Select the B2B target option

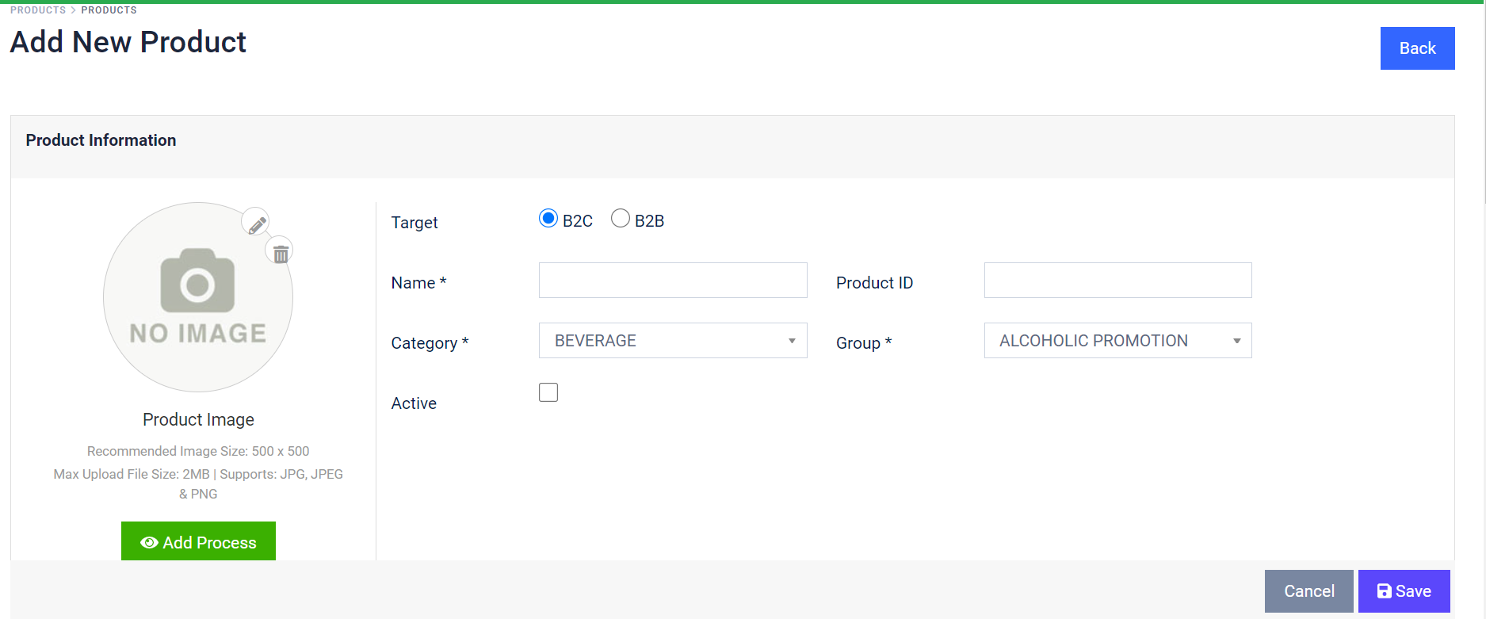pos(621,218)
